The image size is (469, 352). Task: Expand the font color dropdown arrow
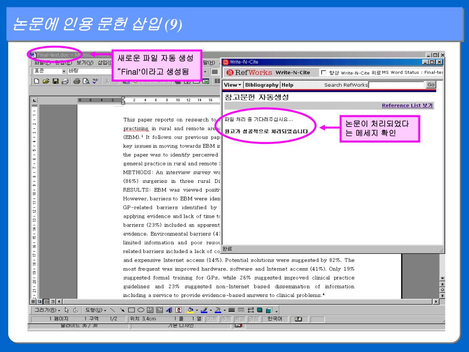coord(224,310)
